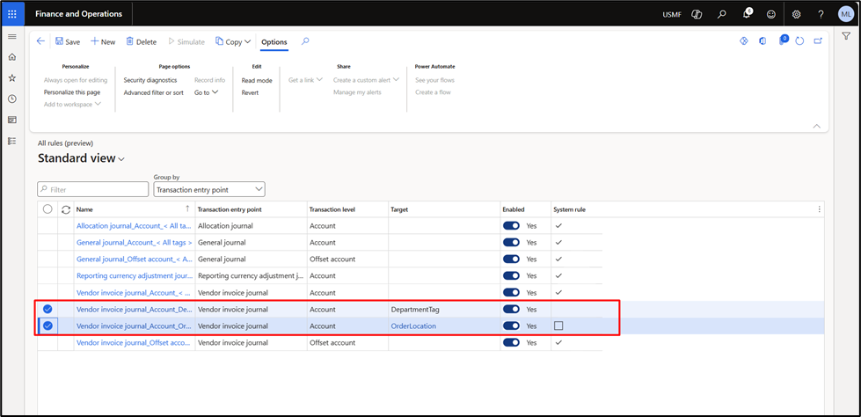Screen dimensions: 861x417
Task: Toggle Enabled for Vendor invoice journal_Offset rule
Action: pos(511,342)
